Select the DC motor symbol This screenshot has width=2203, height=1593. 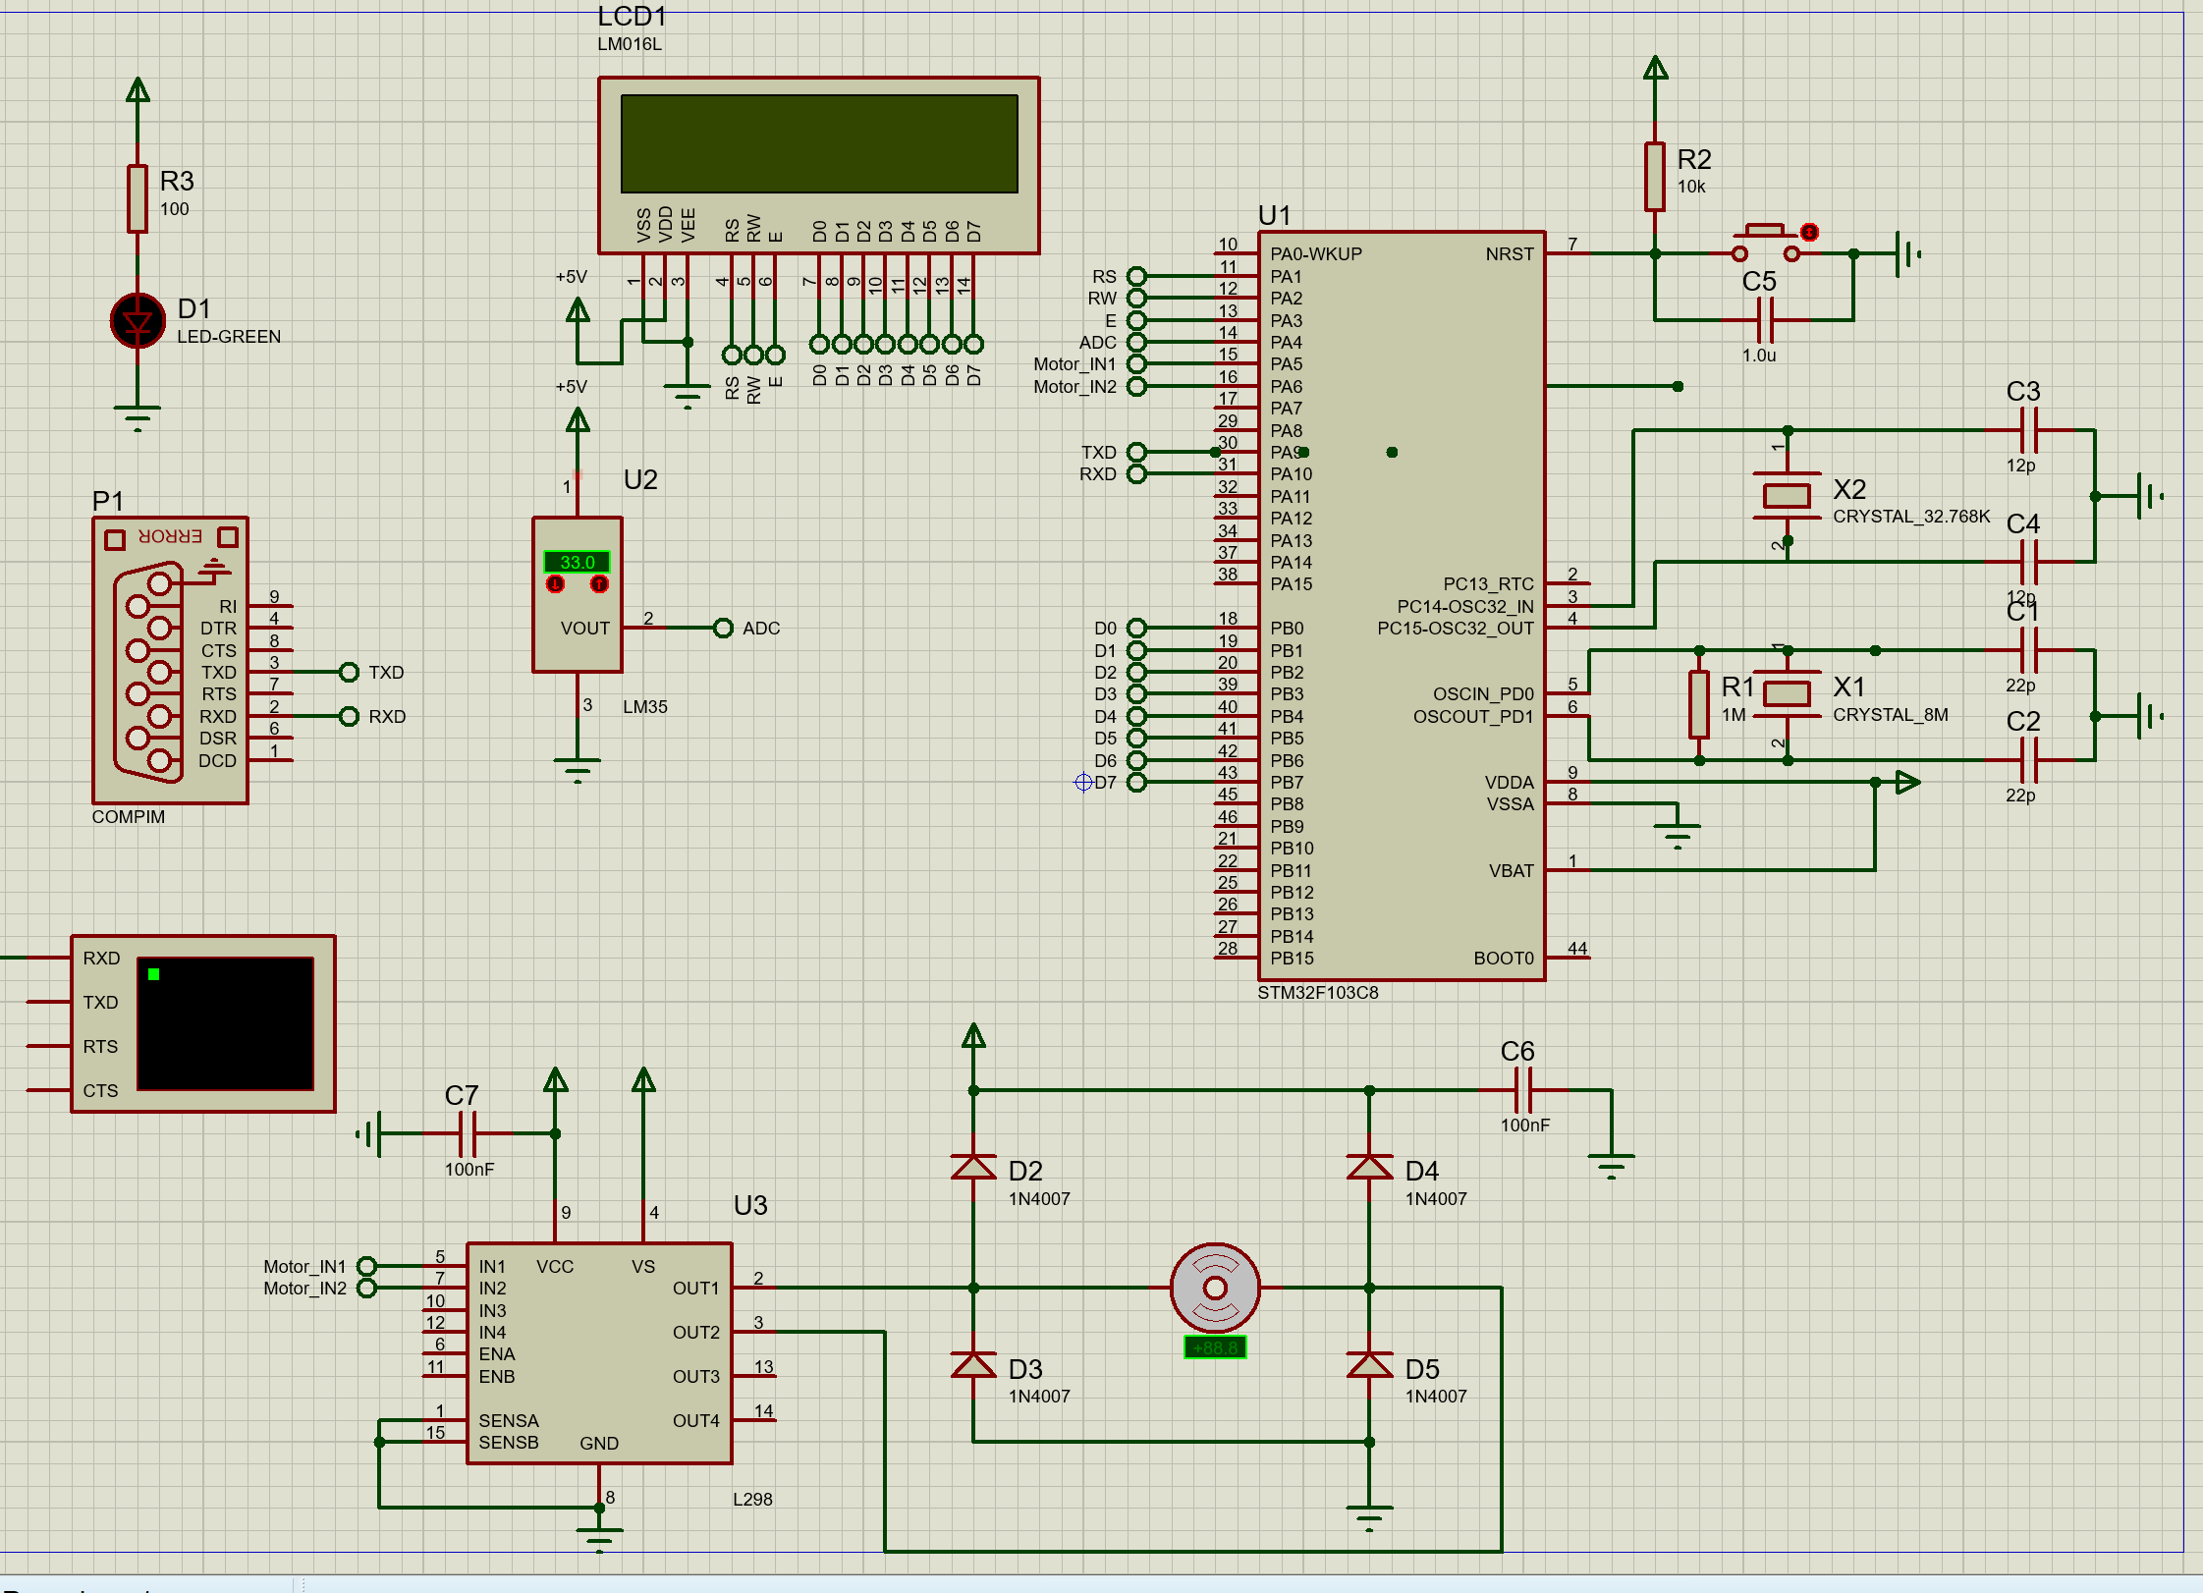click(x=1215, y=1288)
